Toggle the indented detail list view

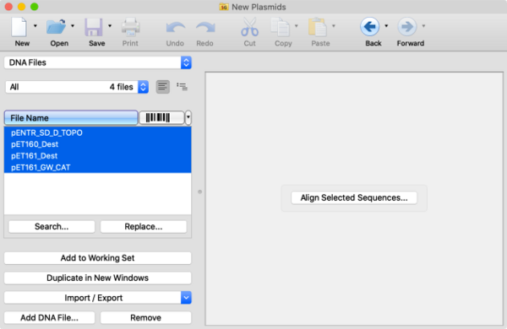(x=182, y=87)
